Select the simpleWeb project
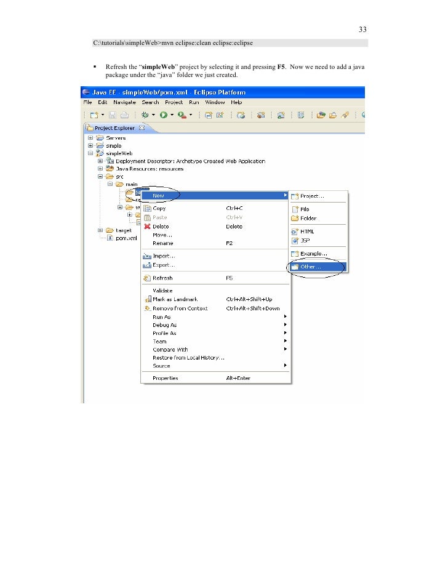This screenshot has width=448, height=580. (x=114, y=153)
